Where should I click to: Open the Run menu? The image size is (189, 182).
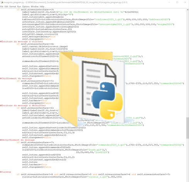[x=19, y=7]
